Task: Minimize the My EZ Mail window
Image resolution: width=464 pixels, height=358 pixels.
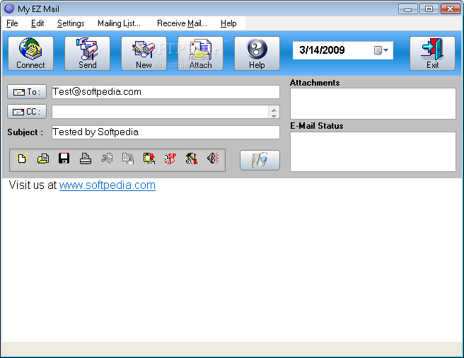Action: click(x=408, y=9)
